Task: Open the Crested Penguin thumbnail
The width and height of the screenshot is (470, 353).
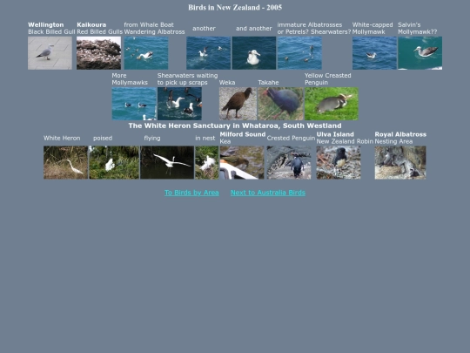Action: click(289, 163)
